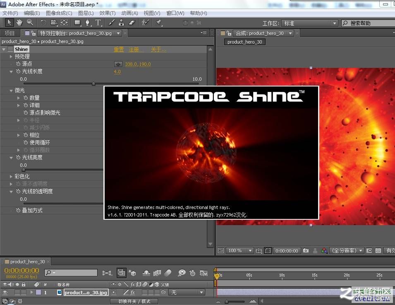Click the 重置 reset link for Shine
395x305 pixels.
click(119, 49)
